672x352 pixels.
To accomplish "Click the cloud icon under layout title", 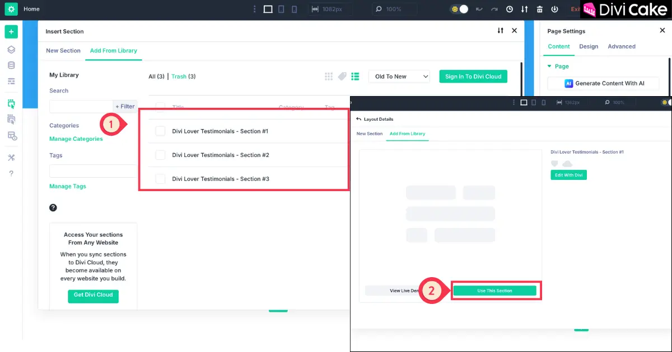I will pyautogui.click(x=567, y=164).
